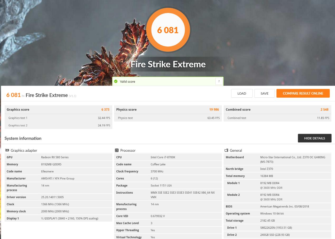This screenshot has width=335, height=239.
Task: Click the Graphics adapter card icon
Action: (x=7, y=150)
